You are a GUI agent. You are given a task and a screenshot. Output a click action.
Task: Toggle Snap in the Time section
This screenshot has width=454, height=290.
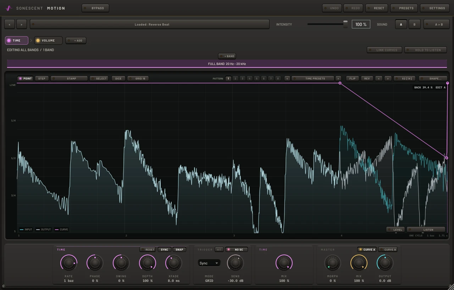[x=179, y=250]
